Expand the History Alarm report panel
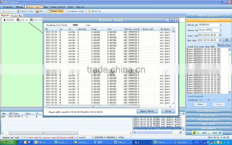Viewport: 232px width, 145px height. coord(209,111)
